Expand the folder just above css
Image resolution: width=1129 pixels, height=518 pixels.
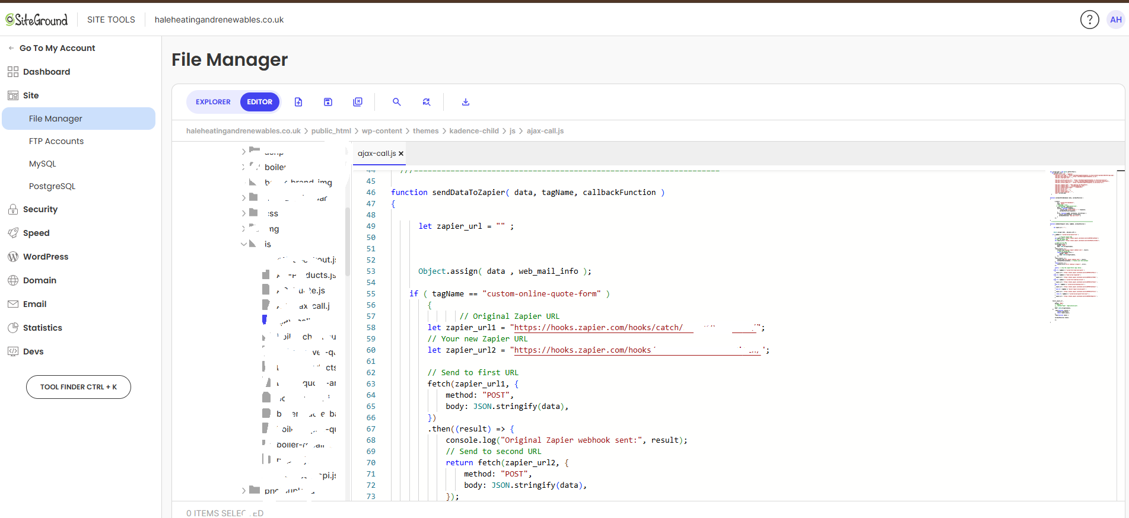tap(244, 198)
